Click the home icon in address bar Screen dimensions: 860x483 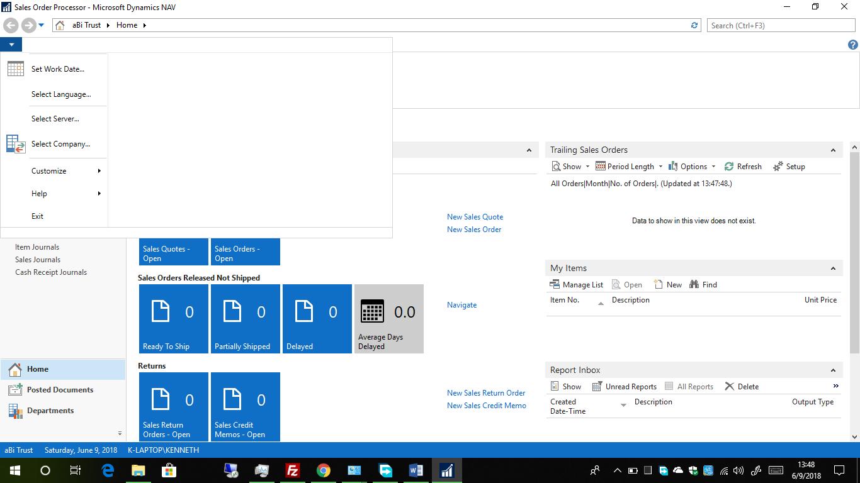60,25
